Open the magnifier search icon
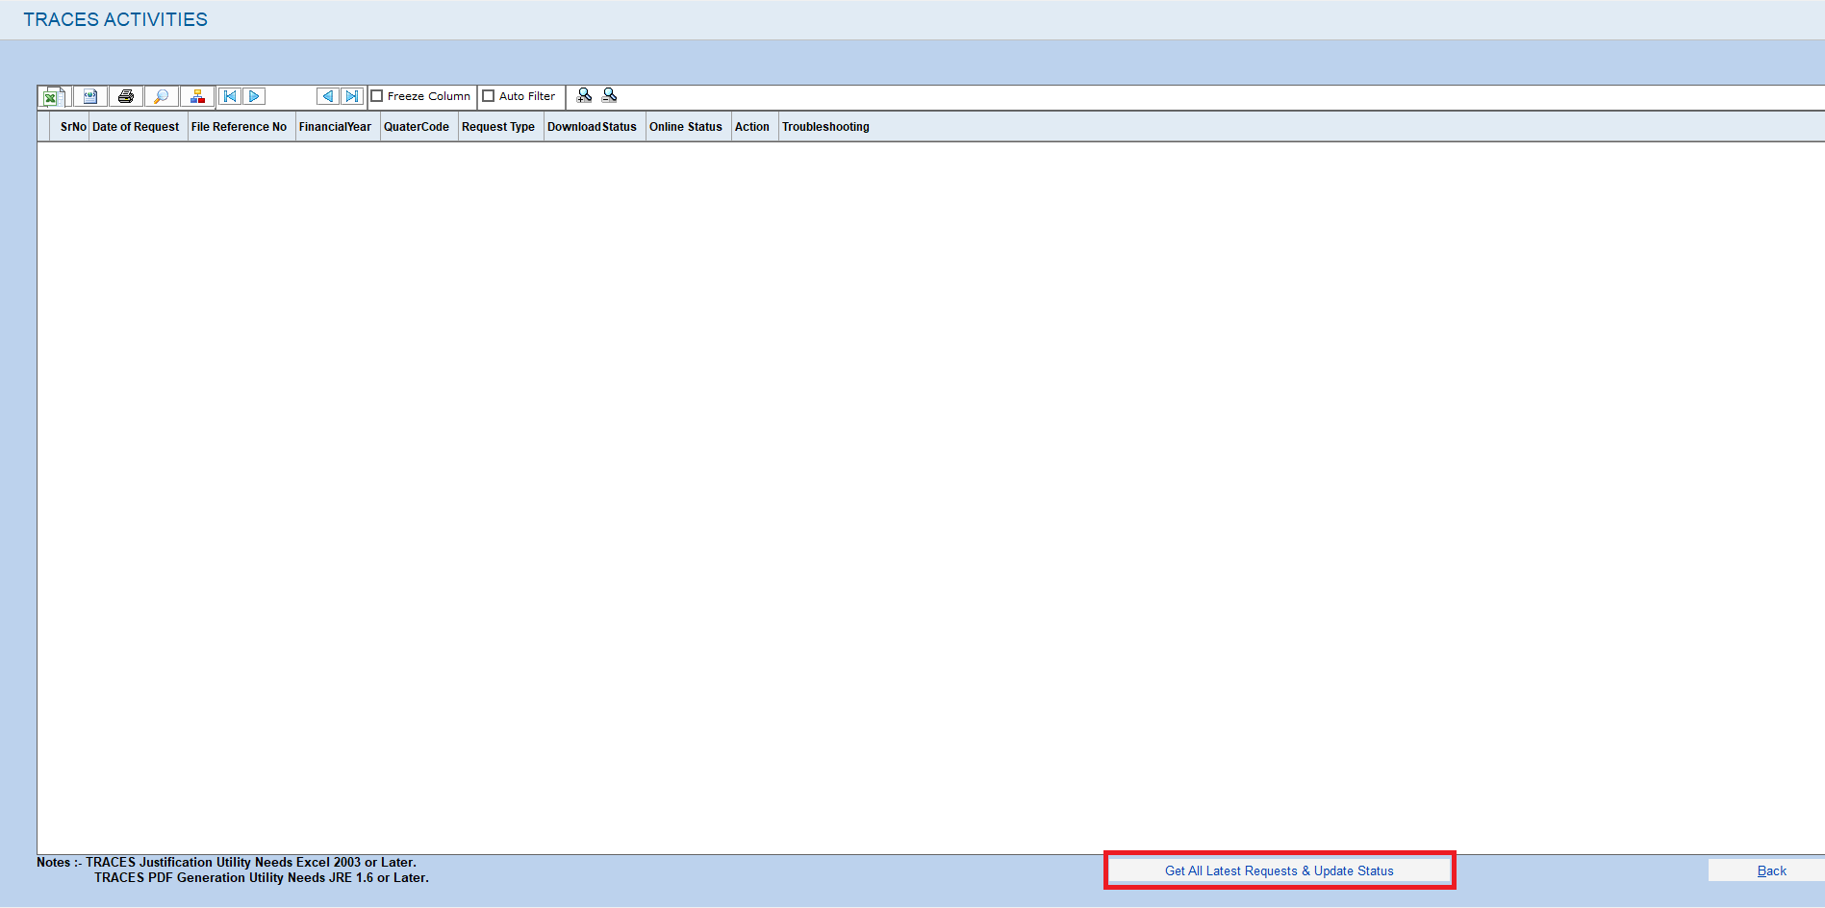 [162, 96]
